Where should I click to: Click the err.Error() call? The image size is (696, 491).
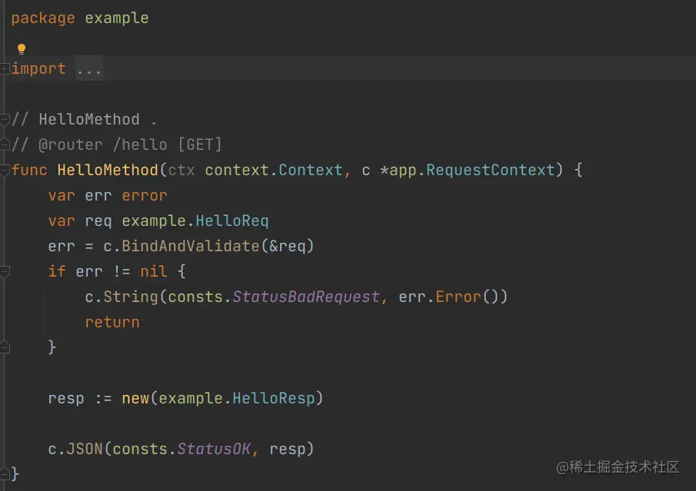pos(453,297)
